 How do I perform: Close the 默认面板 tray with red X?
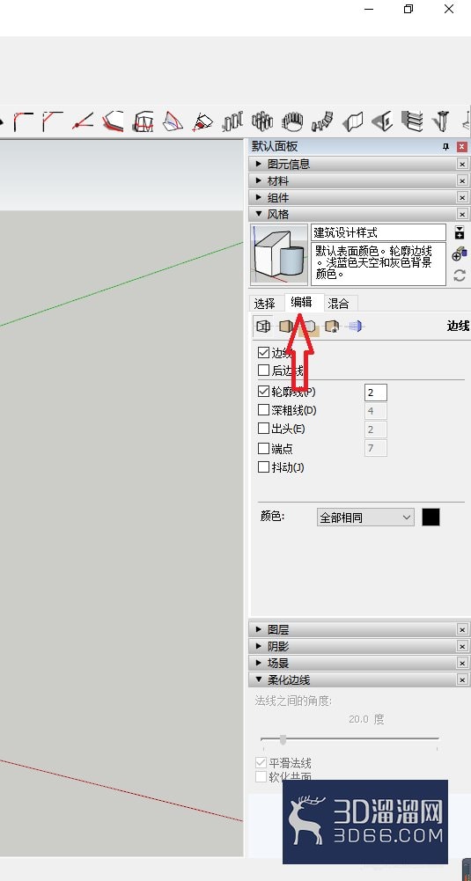click(462, 147)
